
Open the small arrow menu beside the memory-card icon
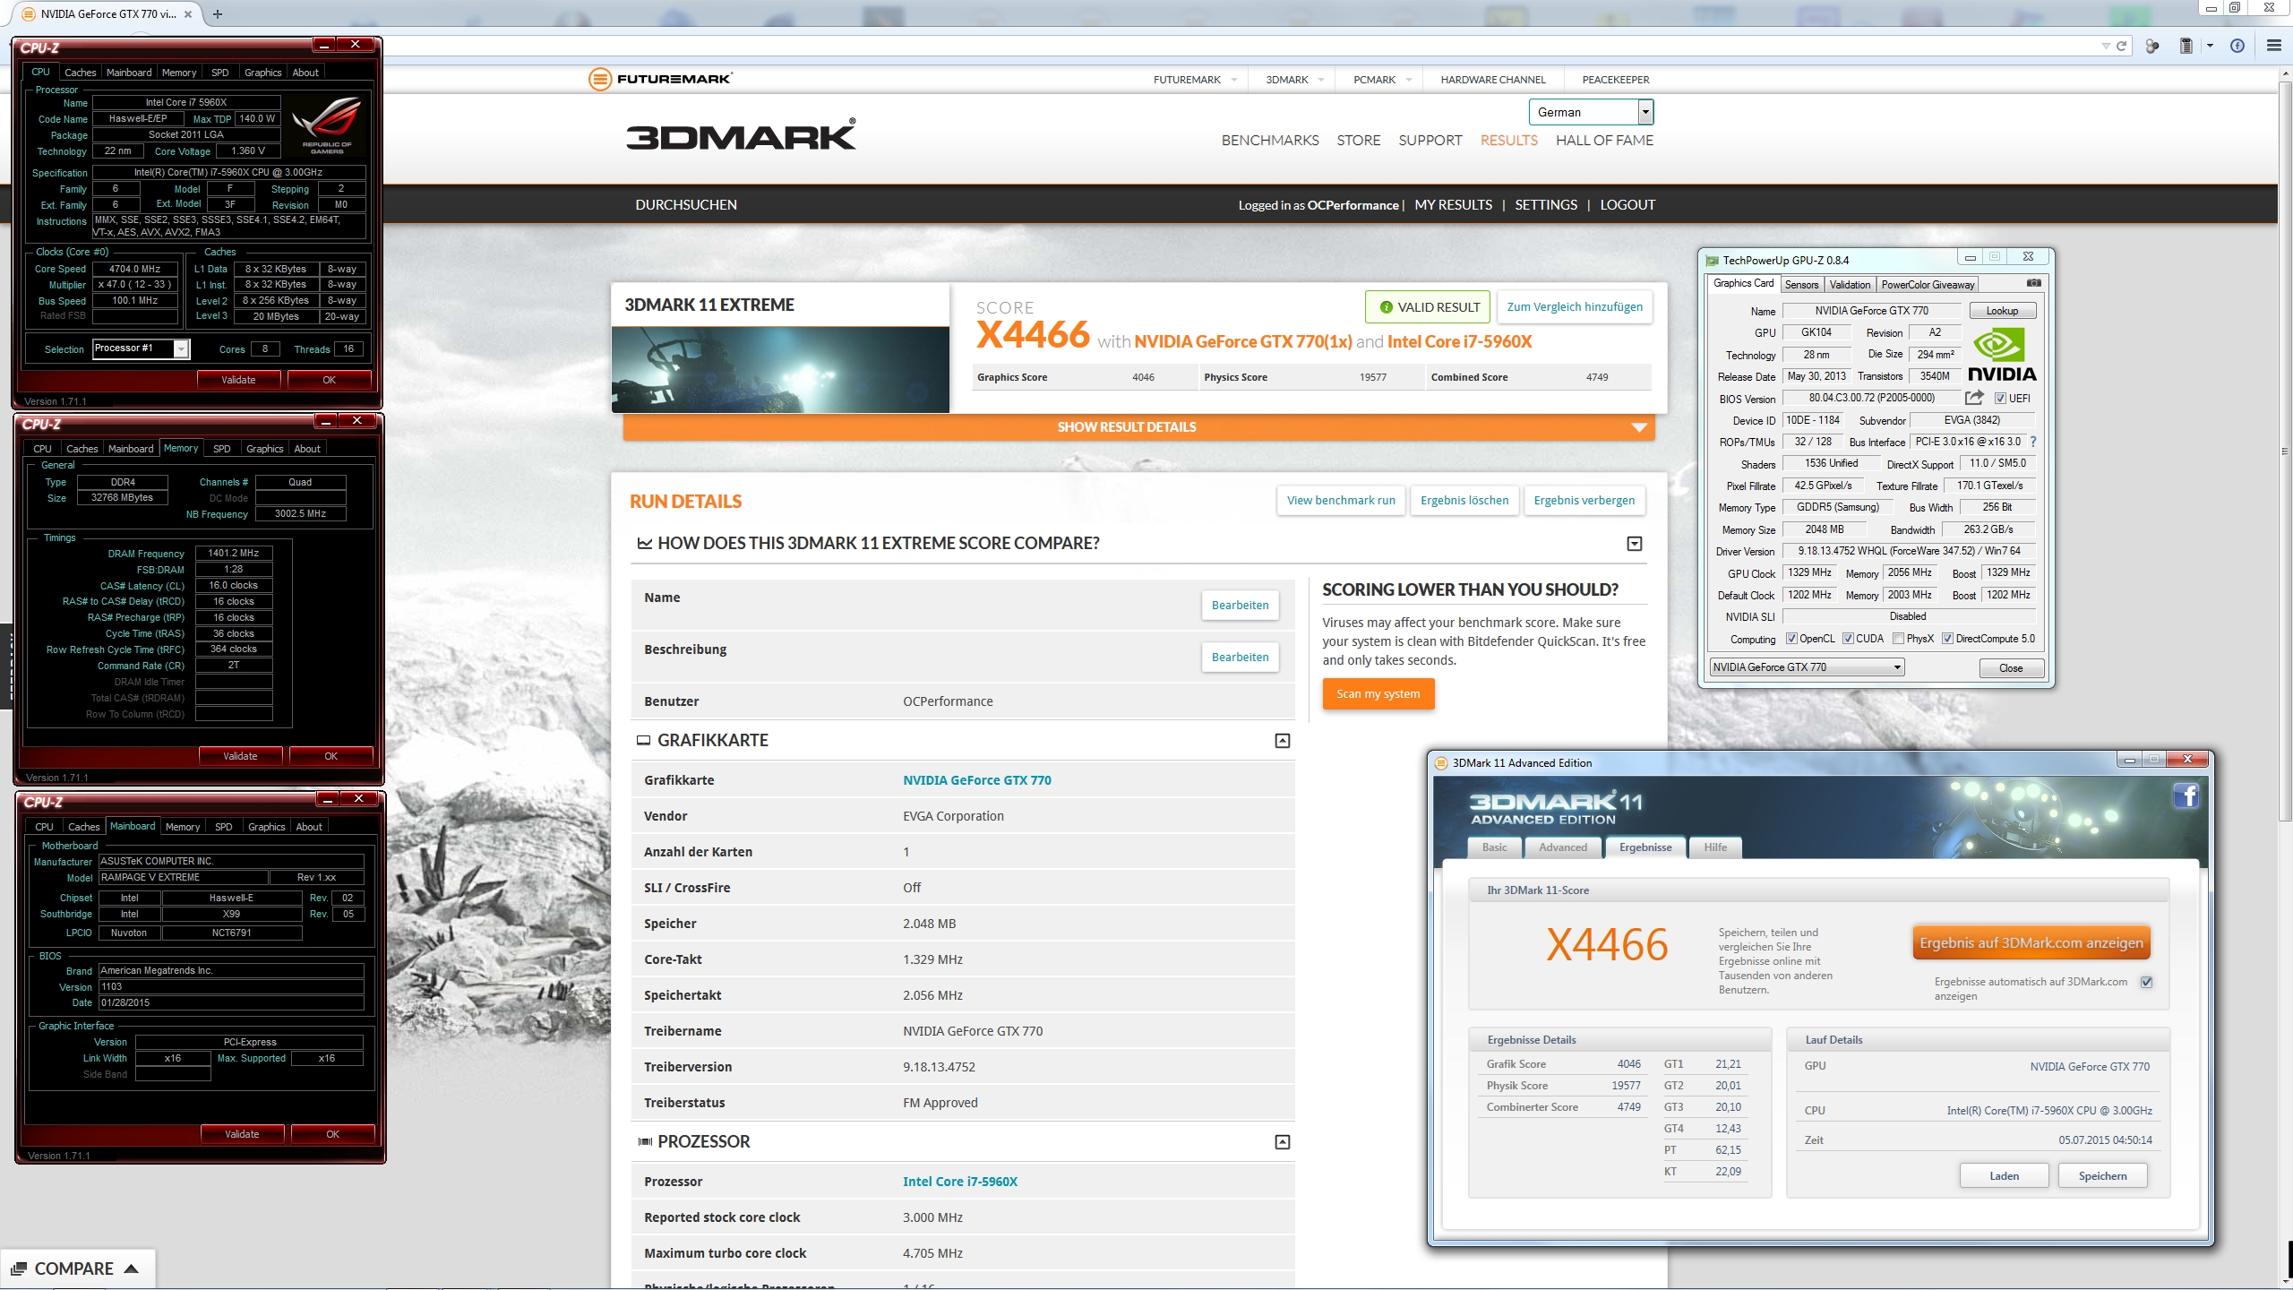coord(2210,46)
